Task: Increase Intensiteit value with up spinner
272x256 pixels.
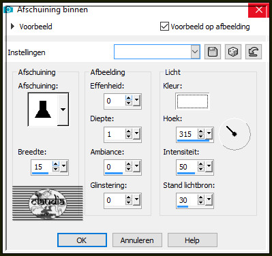Action: [201, 164]
